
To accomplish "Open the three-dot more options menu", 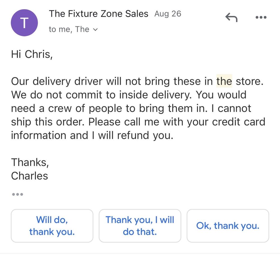I will [x=261, y=18].
